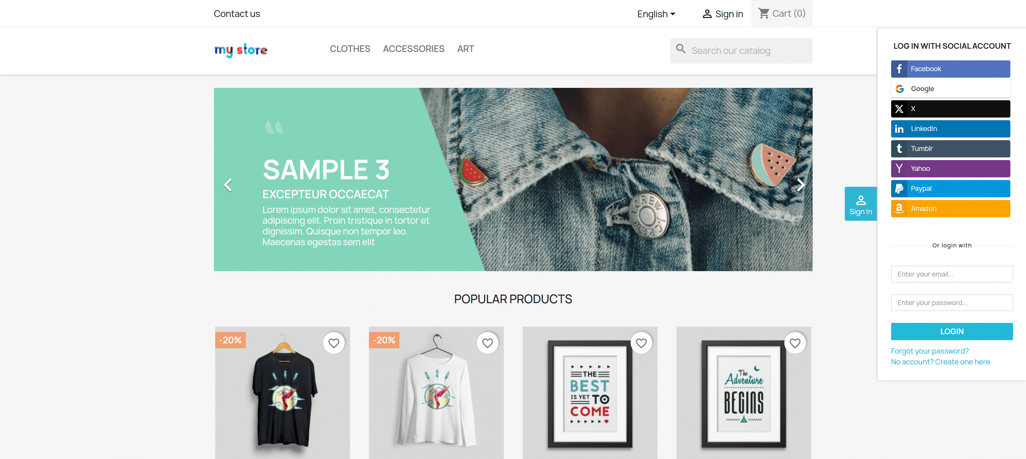Go to the previous carousel slide
1026x459 pixels.
(228, 185)
